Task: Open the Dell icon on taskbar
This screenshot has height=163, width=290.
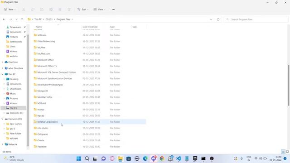Action: pyautogui.click(x=137, y=158)
